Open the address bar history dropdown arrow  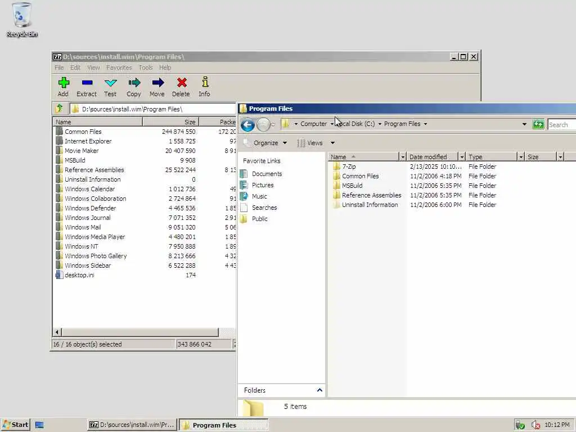524,124
